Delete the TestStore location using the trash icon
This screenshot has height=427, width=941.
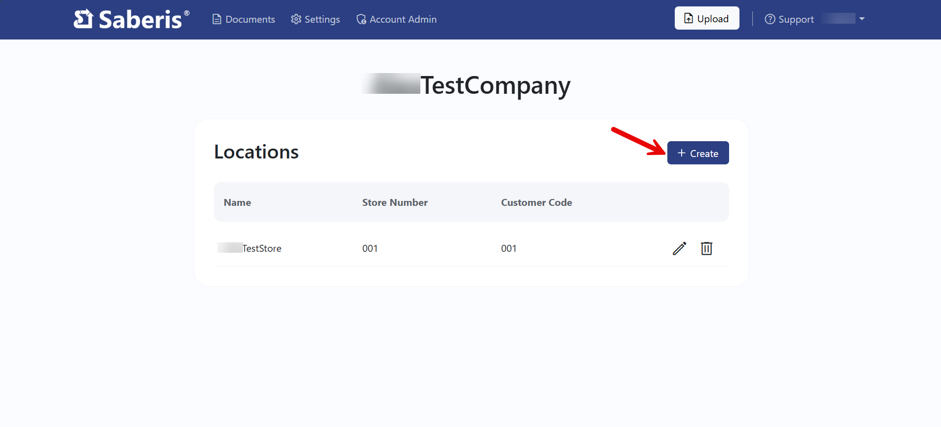click(706, 248)
